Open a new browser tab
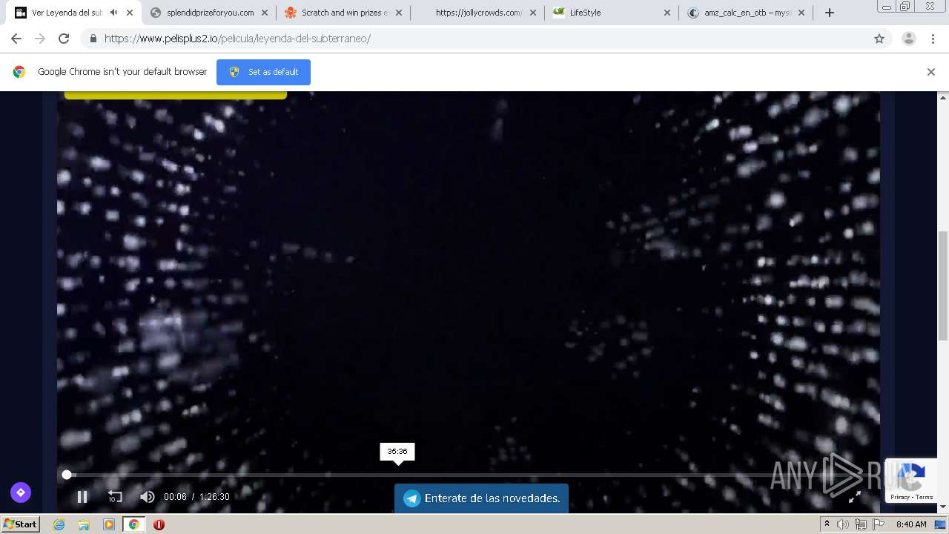The width and height of the screenshot is (949, 534). tap(830, 13)
